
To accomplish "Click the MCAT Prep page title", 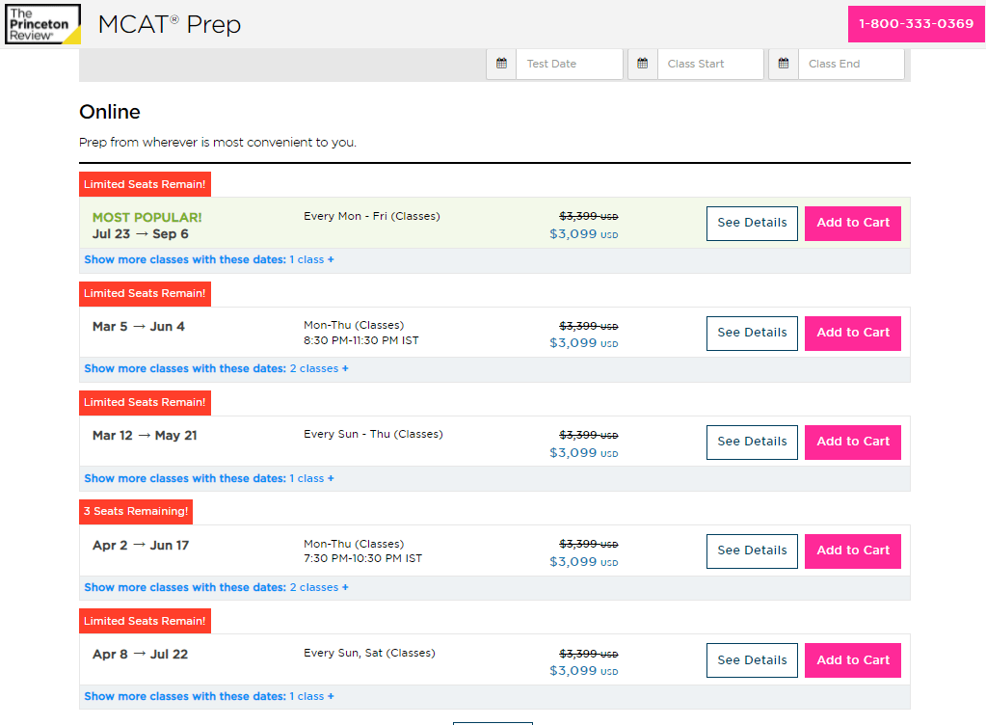I will pyautogui.click(x=170, y=24).
